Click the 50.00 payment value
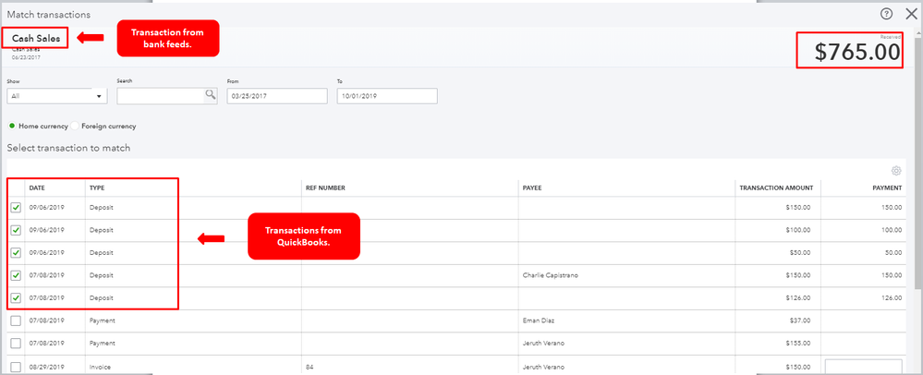Viewport: 923px width, 375px height. click(892, 252)
